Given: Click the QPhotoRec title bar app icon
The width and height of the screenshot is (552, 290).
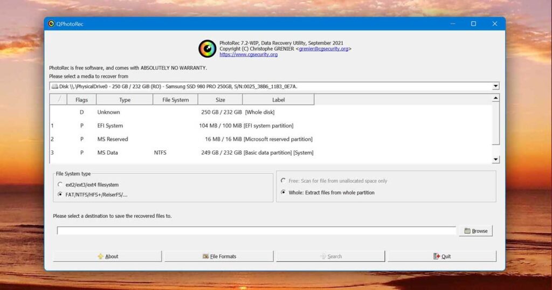Looking at the screenshot, I should [x=51, y=24].
